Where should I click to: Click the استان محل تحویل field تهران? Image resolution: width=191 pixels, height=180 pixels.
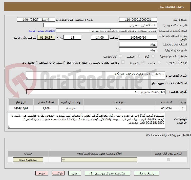138,44
